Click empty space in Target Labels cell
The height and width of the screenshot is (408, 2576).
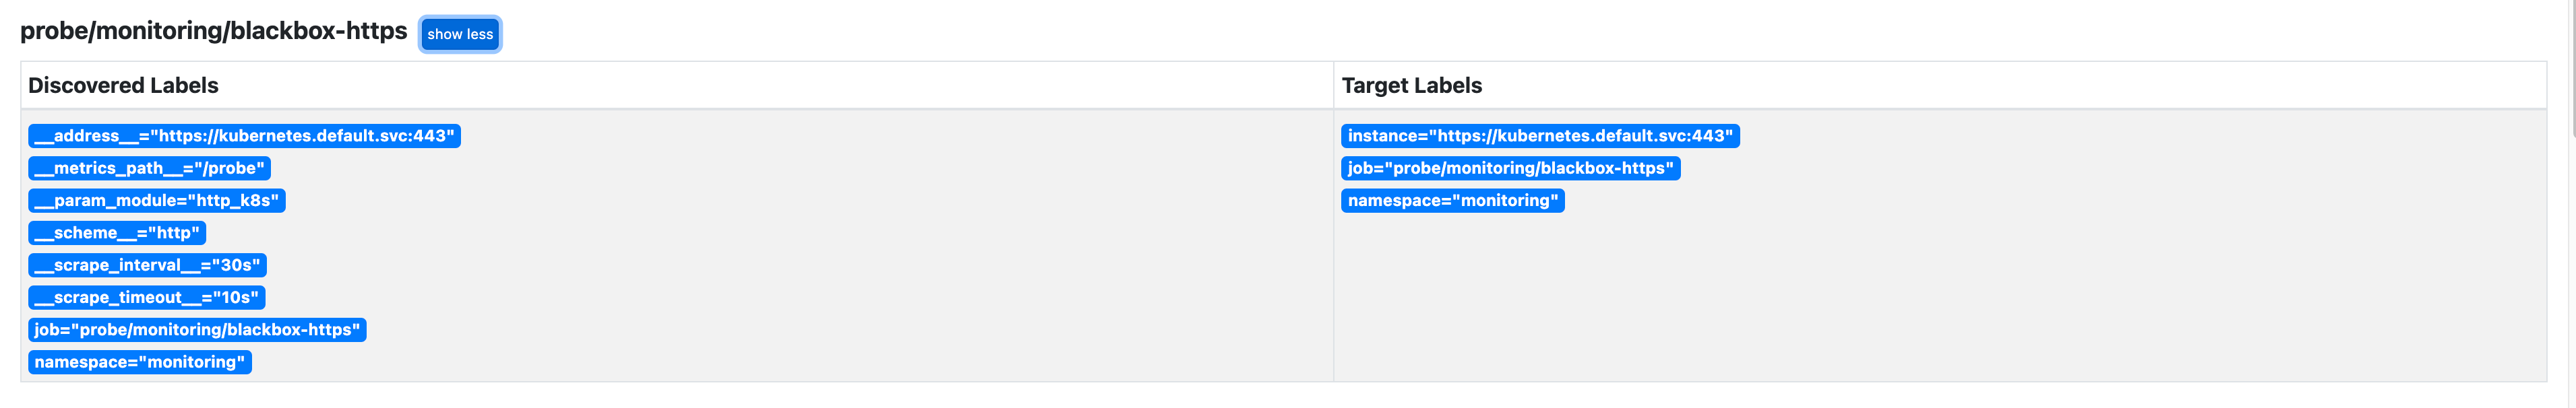point(1940,300)
